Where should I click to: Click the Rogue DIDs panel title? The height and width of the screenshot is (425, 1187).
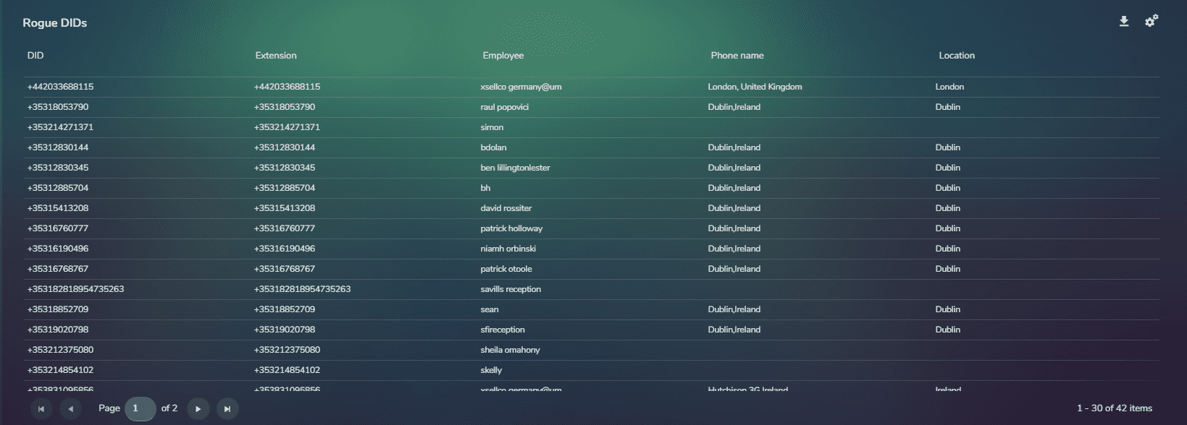click(x=55, y=23)
